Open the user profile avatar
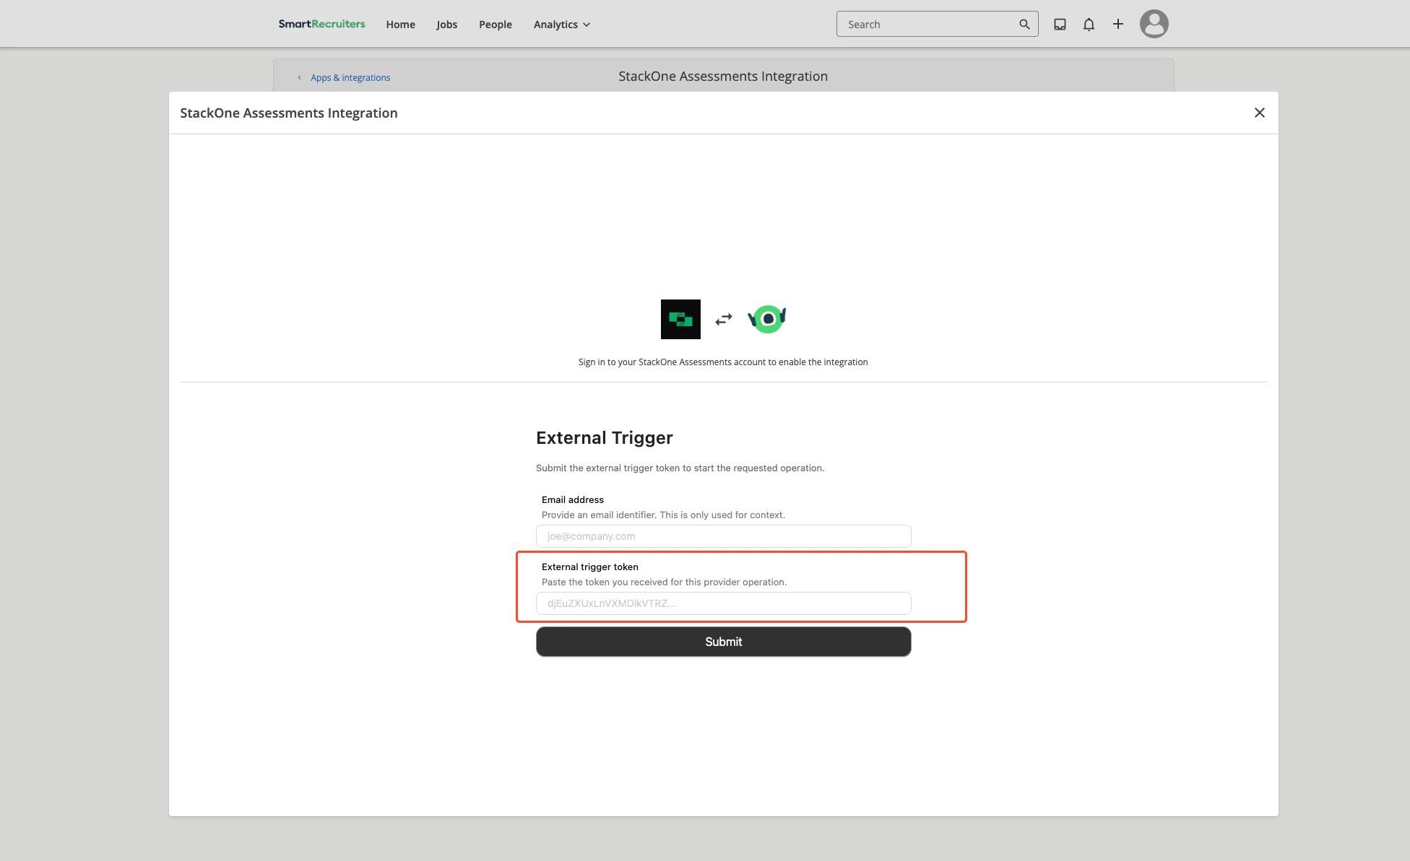 1154,23
